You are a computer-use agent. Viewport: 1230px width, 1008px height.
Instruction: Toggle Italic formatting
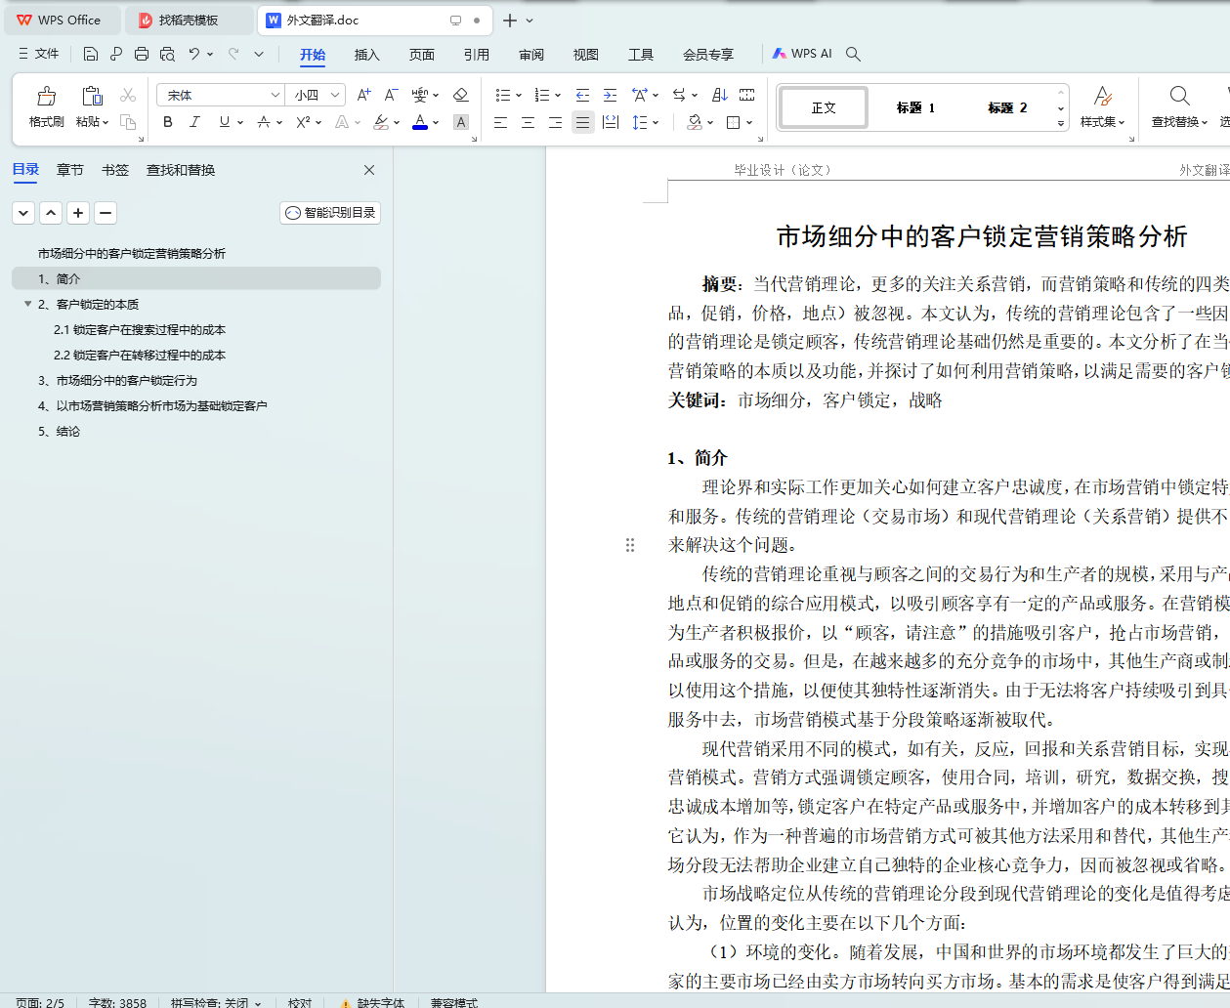tap(194, 122)
